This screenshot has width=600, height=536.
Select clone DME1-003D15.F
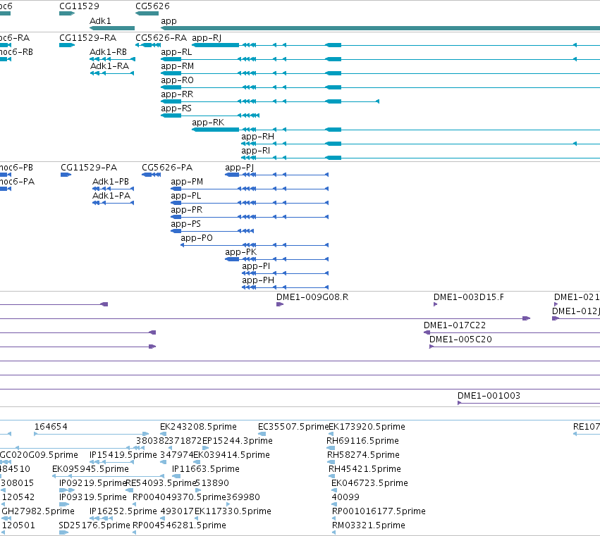click(x=469, y=297)
